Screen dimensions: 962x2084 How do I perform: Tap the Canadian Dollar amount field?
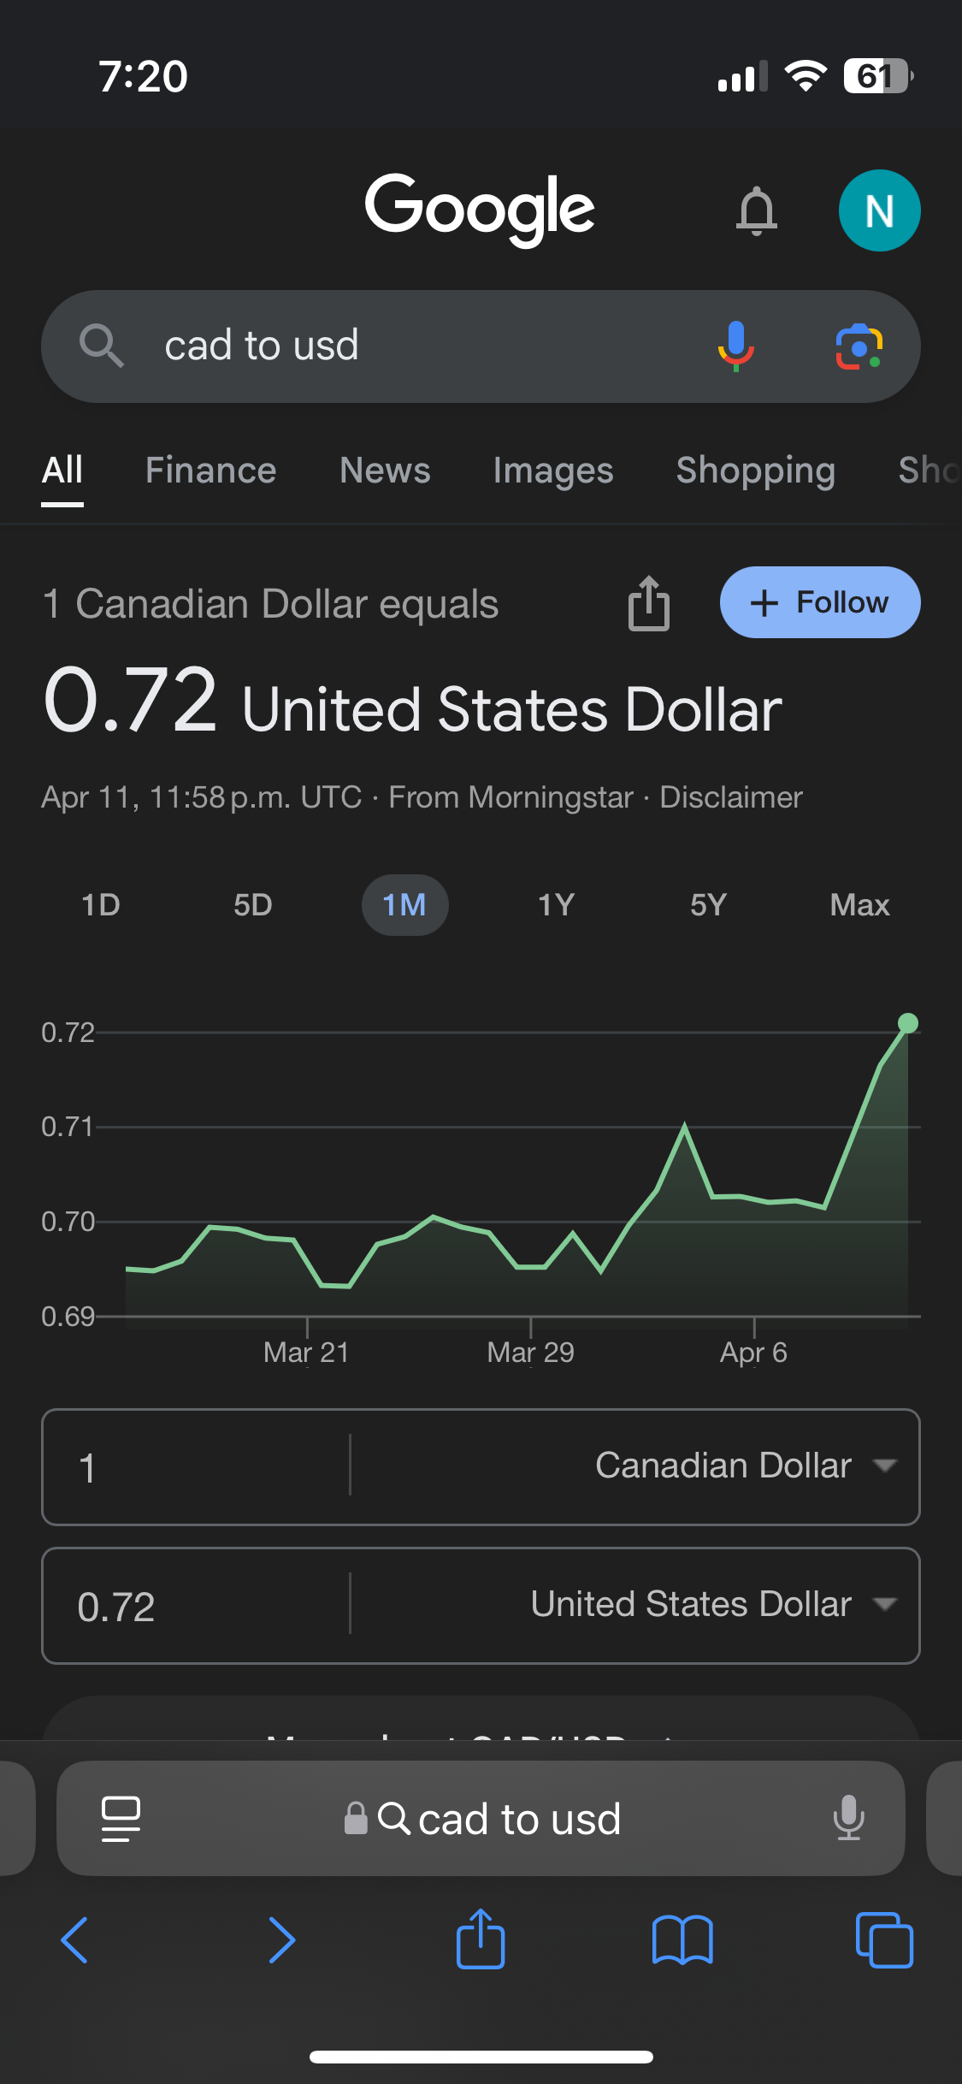tap(197, 1466)
